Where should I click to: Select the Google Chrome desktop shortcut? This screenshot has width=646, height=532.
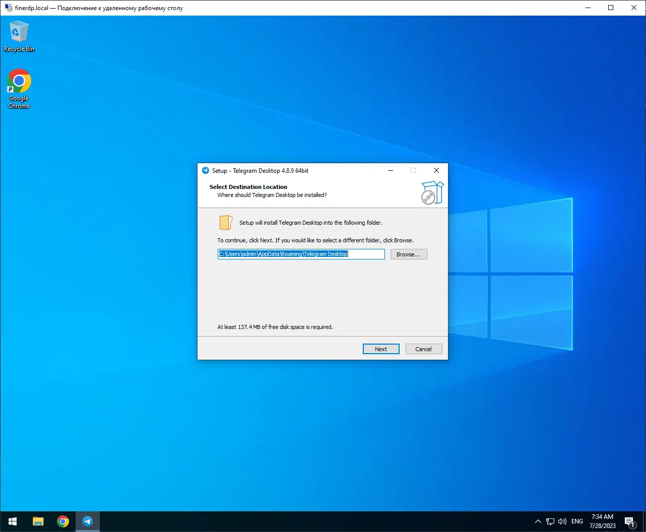[19, 88]
